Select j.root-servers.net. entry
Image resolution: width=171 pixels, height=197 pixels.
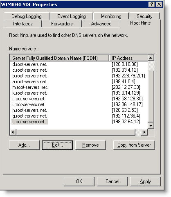coord(29,99)
